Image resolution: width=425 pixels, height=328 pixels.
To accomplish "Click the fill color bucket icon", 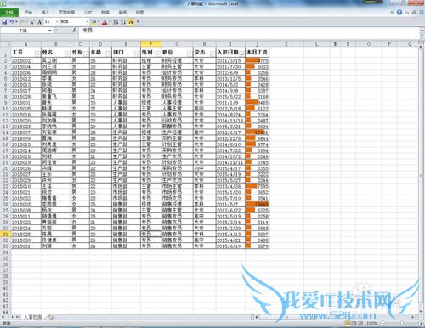I will click(x=93, y=22).
